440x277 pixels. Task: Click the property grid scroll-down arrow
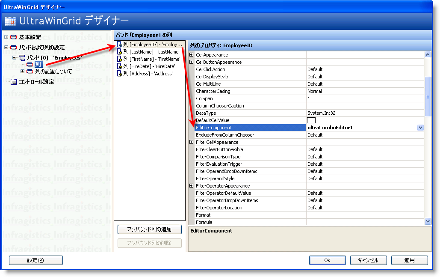[428, 221]
